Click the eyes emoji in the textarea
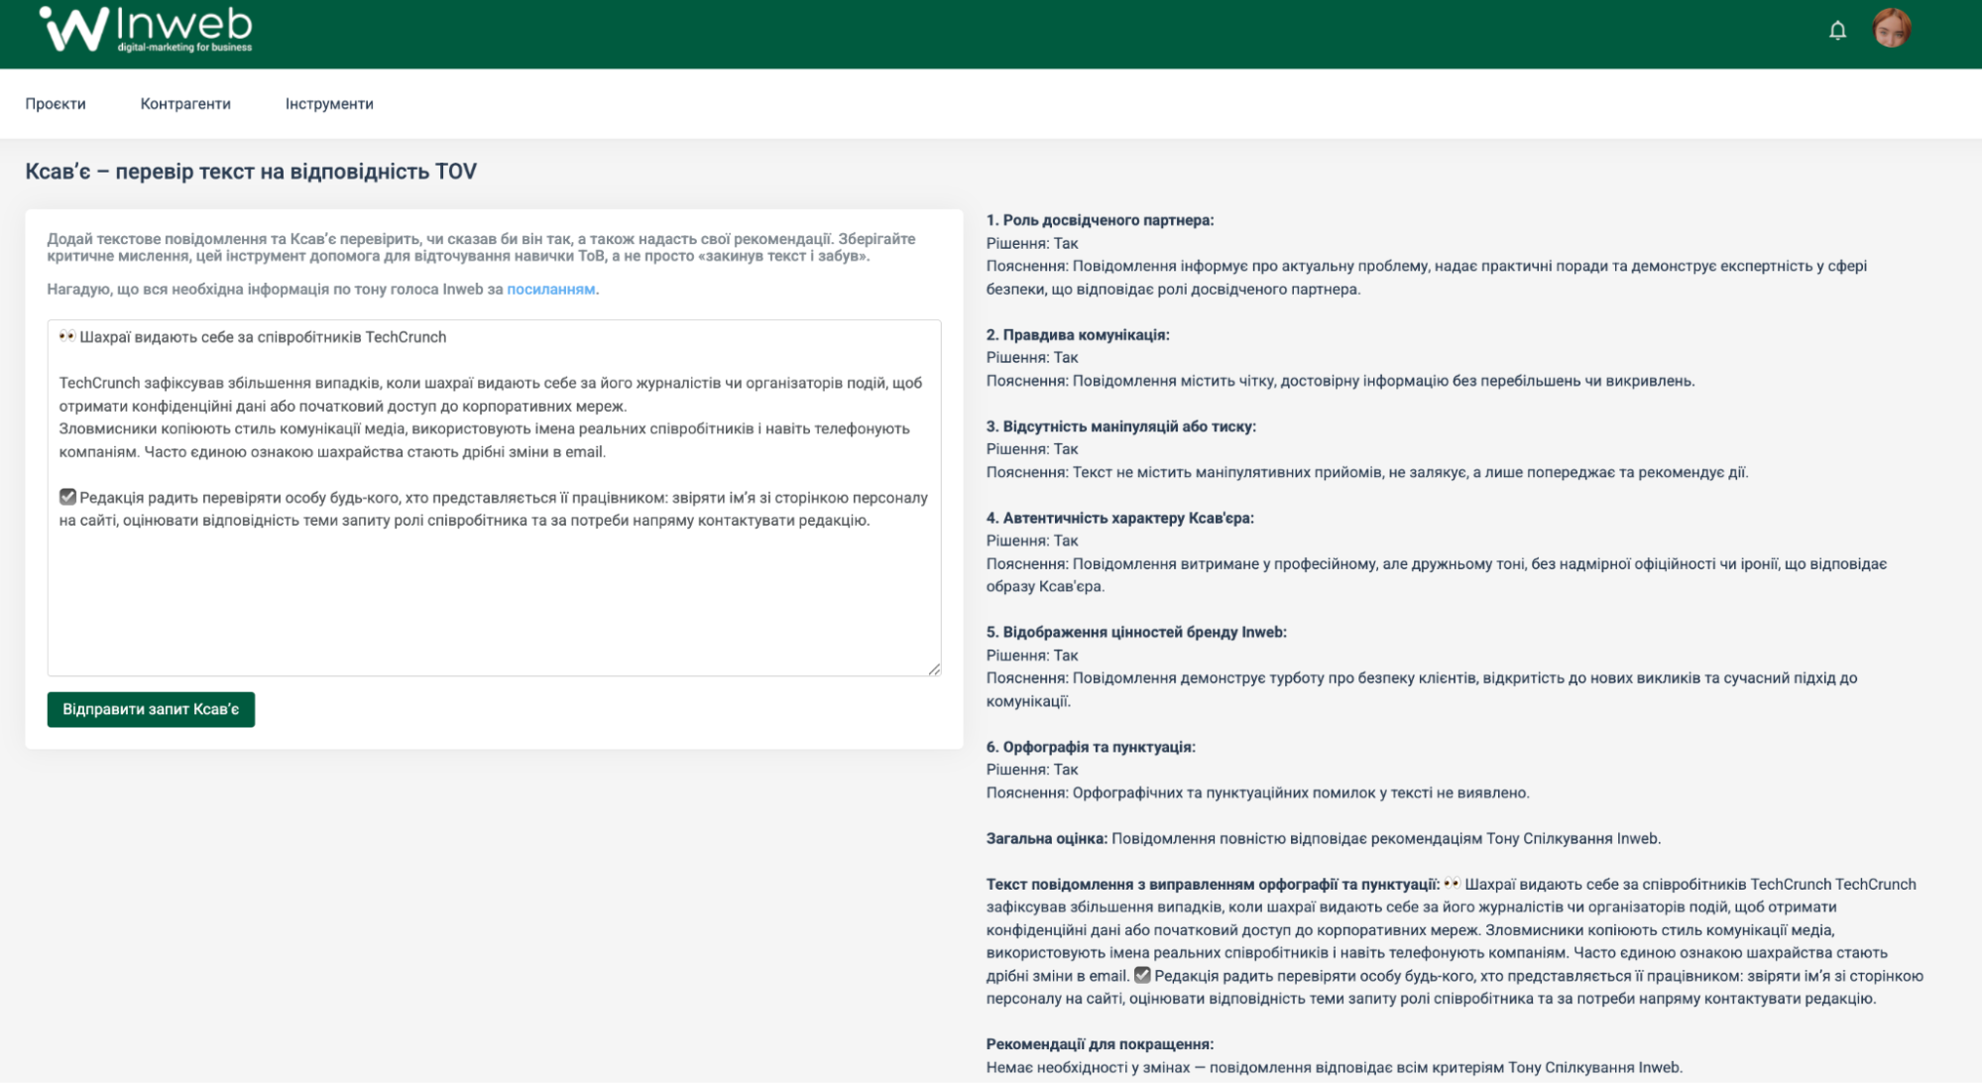Screen dimensions: 1982x1084 coord(66,336)
